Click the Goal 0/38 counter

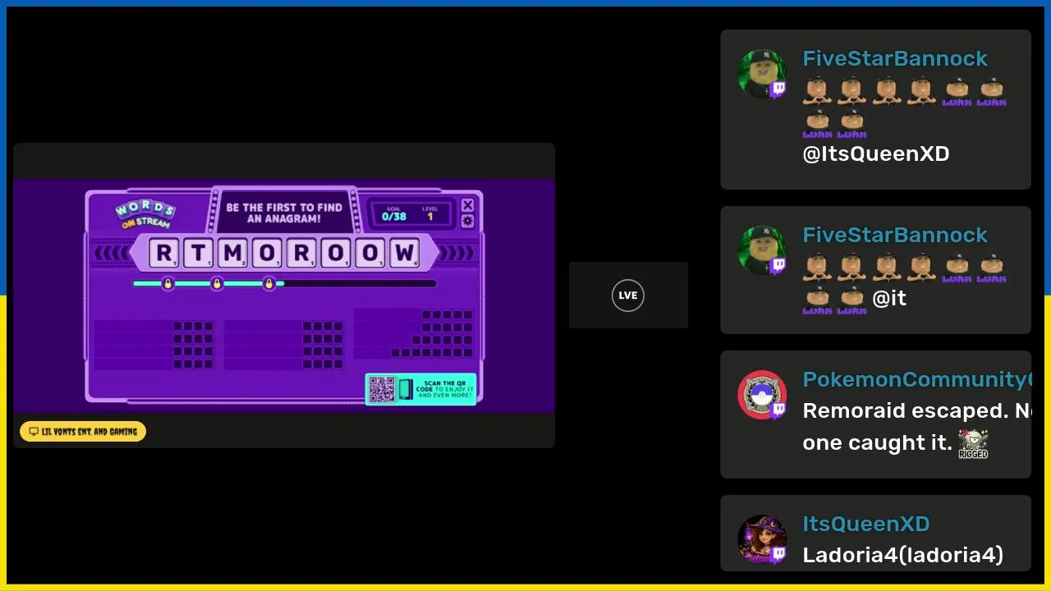[x=395, y=213]
